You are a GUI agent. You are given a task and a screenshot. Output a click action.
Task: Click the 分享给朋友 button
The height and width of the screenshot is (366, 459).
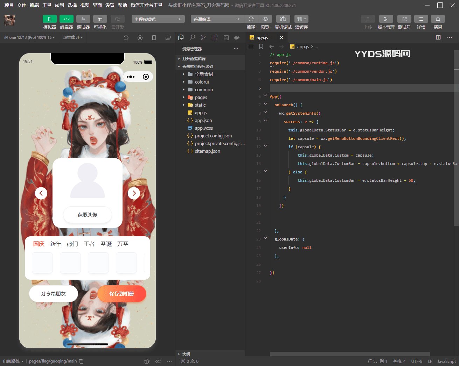54,294
